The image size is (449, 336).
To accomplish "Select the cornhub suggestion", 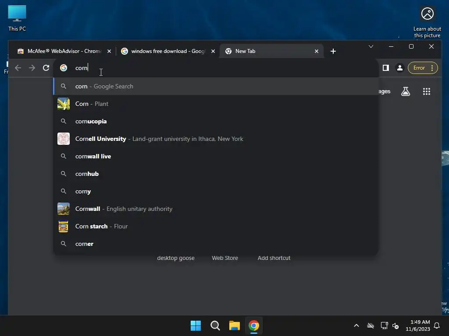I will 216,174.
